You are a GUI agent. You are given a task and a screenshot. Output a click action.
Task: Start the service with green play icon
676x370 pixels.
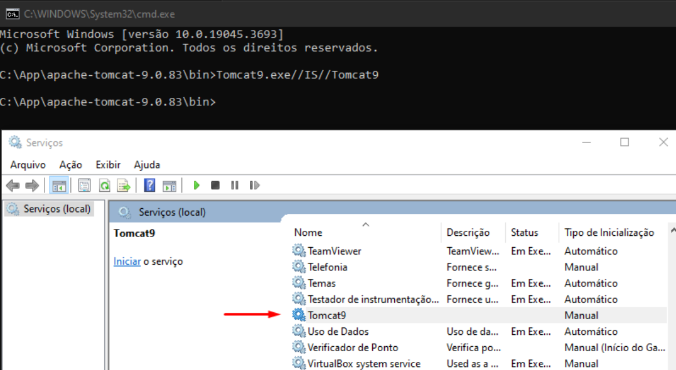tap(196, 186)
